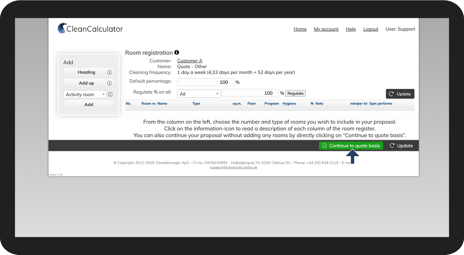Viewport: 464px width, 255px height.
Task: Click refresh icon on dark Update button
Action: pyautogui.click(x=391, y=94)
